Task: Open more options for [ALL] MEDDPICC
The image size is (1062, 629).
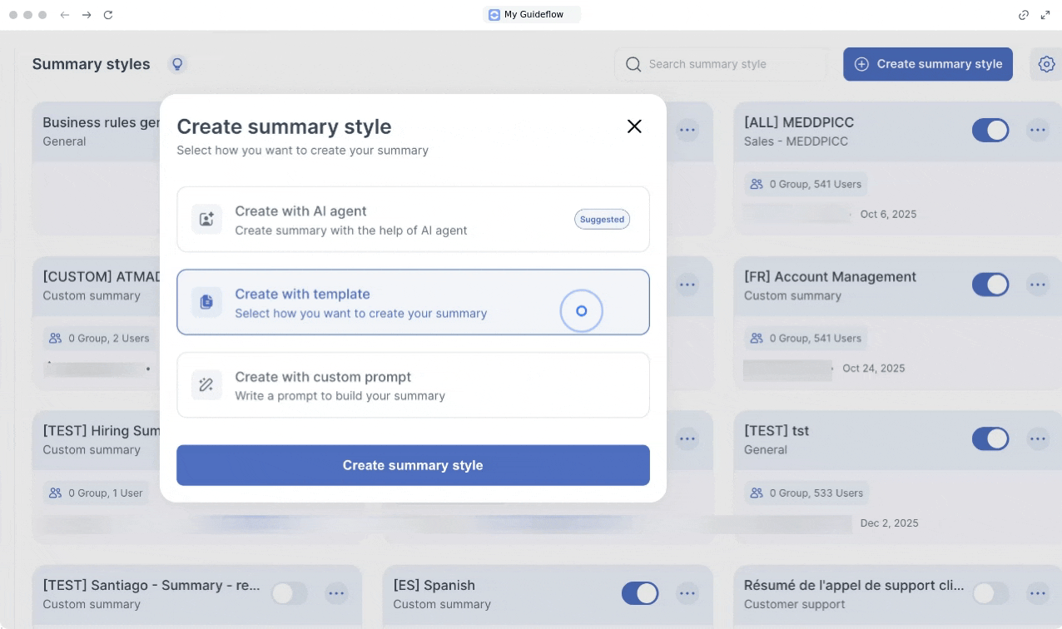Action: coord(1037,131)
